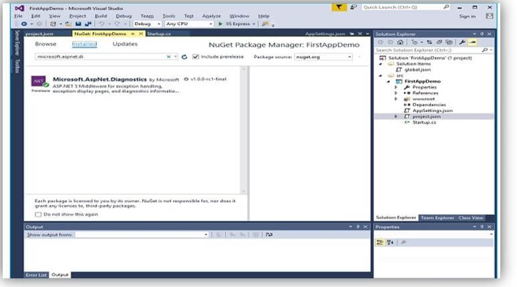Viewport: 517px width, 287px height.
Task: Select the Microsoft.AspNet.Diagnostics package
Action: click(x=134, y=85)
